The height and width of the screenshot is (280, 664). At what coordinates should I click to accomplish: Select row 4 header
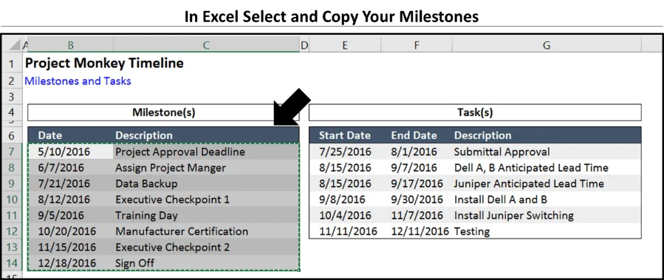point(11,113)
